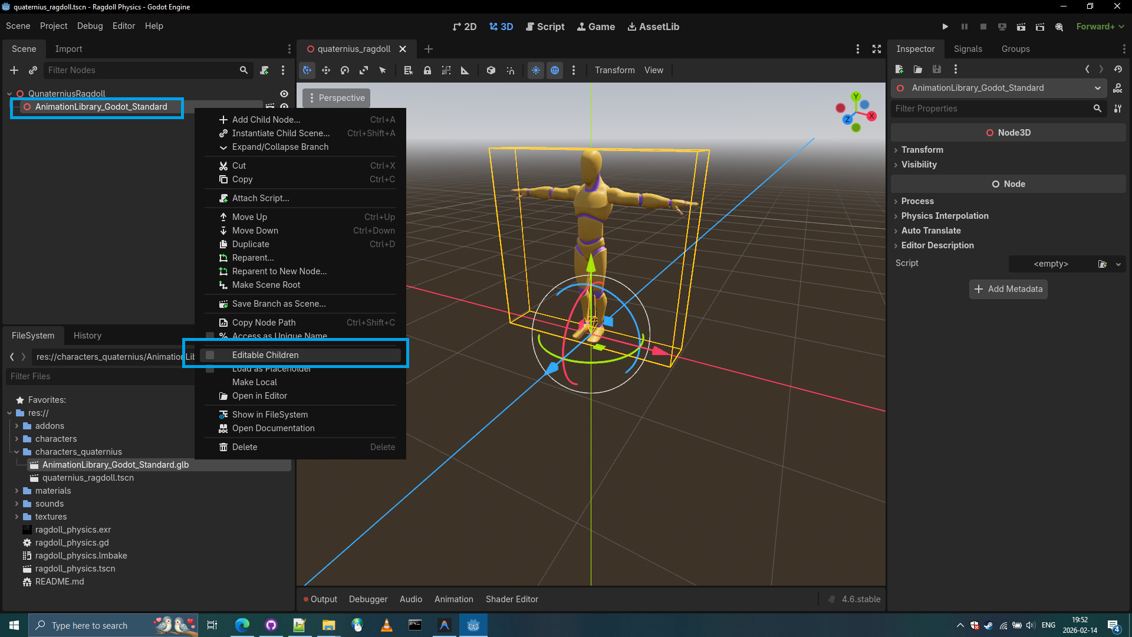1132x637 pixels.
Task: Toggle Editable Children checkbox
Action: (210, 355)
